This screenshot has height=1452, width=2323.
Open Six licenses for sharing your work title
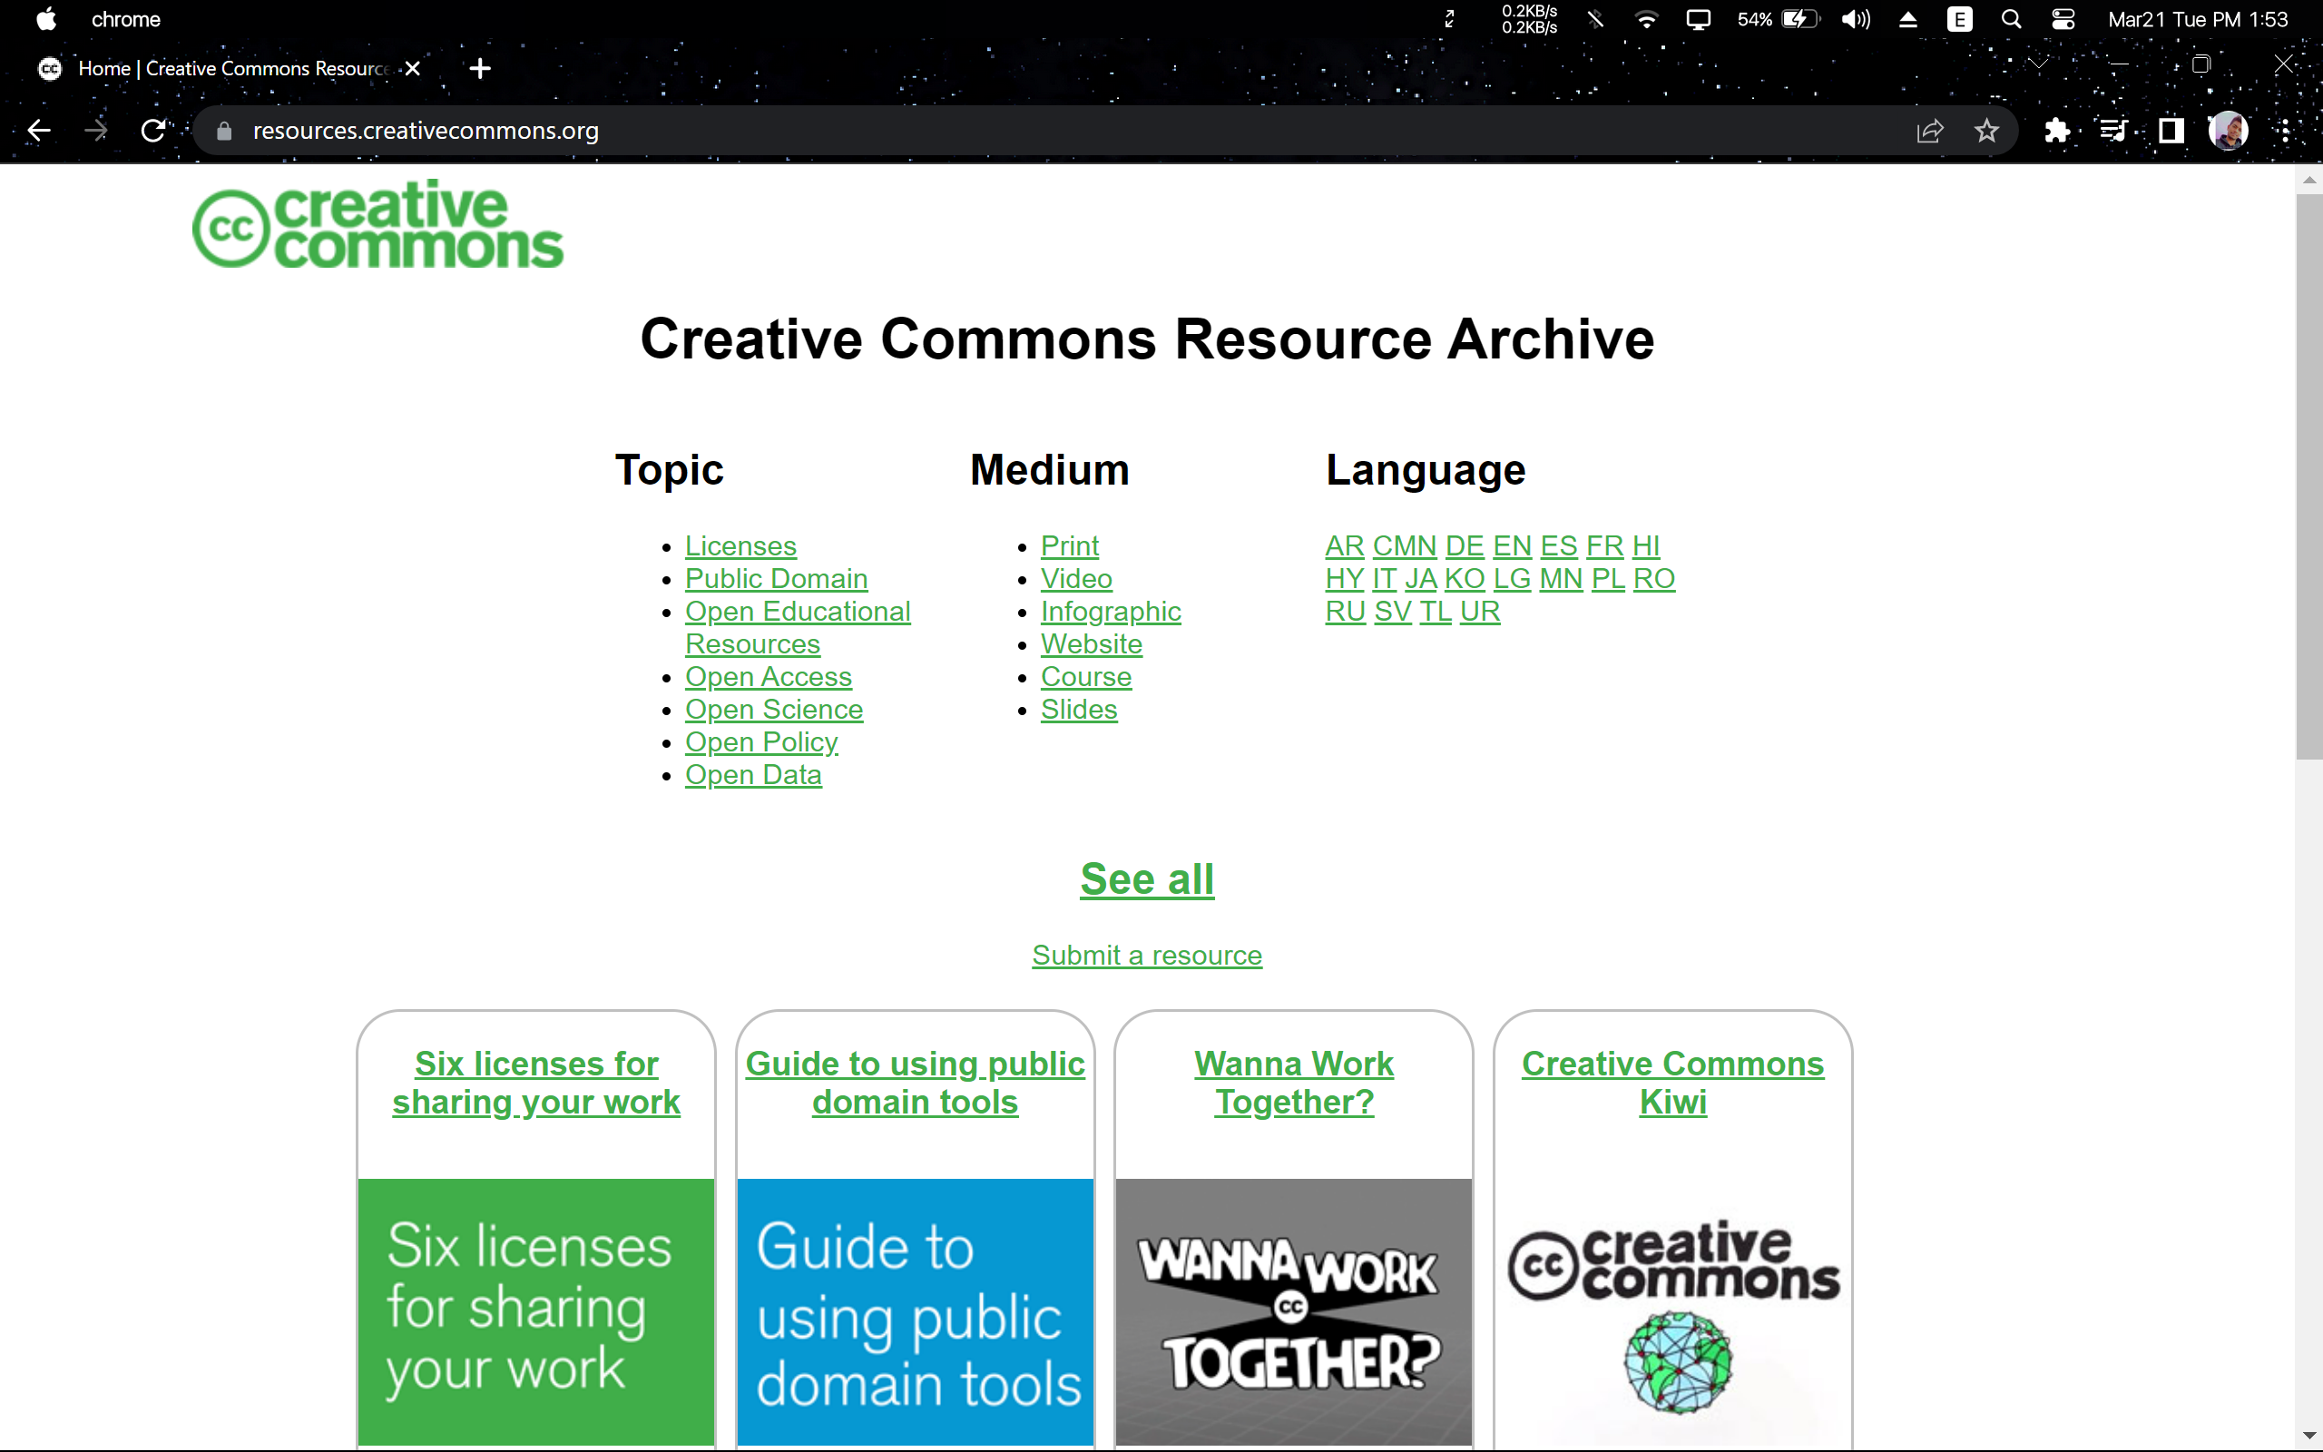(x=535, y=1083)
